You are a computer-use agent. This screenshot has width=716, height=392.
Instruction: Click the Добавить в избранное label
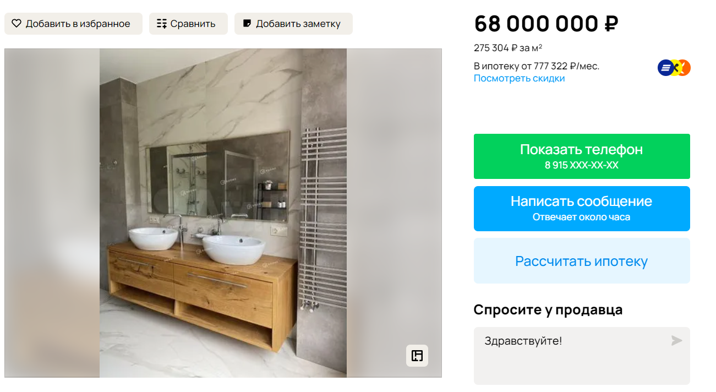click(x=78, y=24)
